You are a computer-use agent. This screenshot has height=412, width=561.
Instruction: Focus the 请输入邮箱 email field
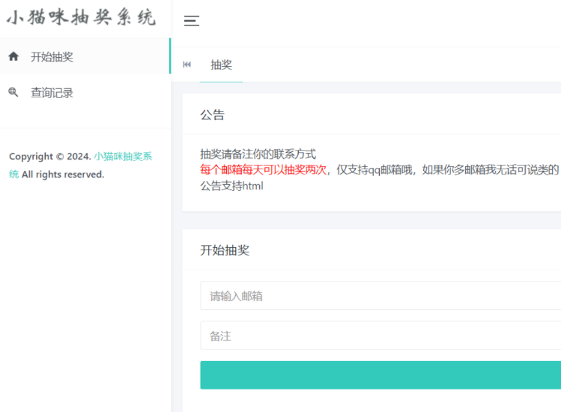[x=380, y=296]
